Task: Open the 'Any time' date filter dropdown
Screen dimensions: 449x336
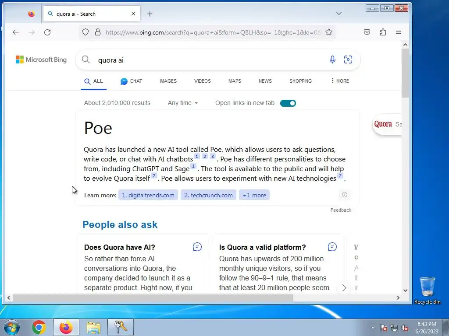Action: coord(183,103)
